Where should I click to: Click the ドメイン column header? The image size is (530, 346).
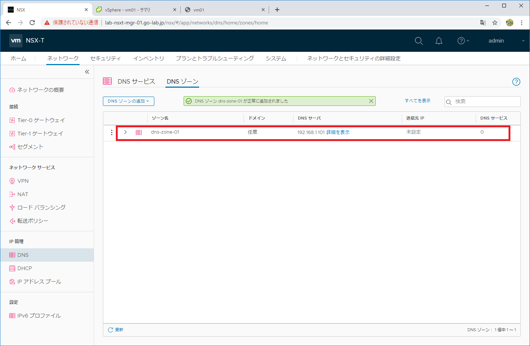257,118
